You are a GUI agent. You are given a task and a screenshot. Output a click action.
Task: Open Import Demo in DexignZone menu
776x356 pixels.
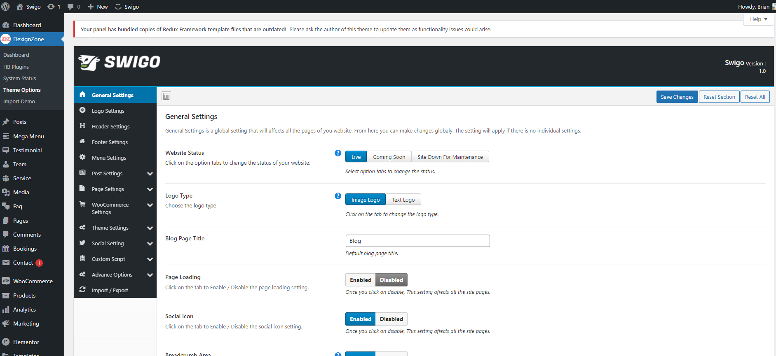[19, 101]
